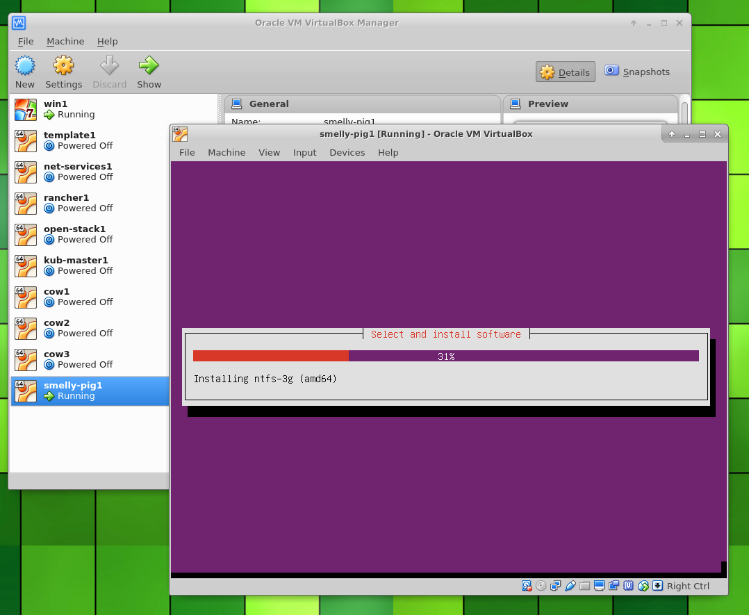Click the OS icon for rancher1

26,203
